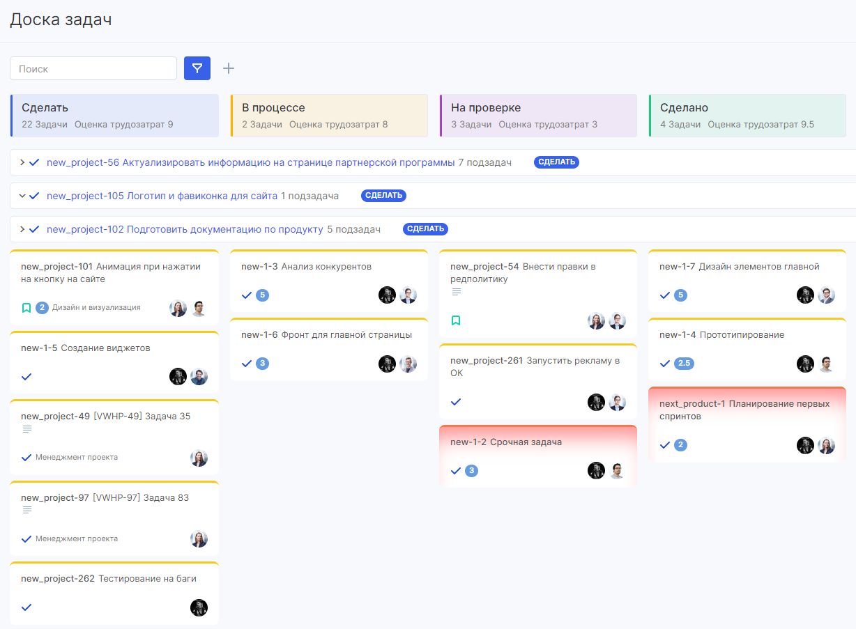Viewport: 856px width, 629px height.
Task: Click bookmark icon on new_project-101 card
Action: pos(26,307)
